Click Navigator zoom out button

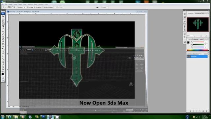(195, 36)
